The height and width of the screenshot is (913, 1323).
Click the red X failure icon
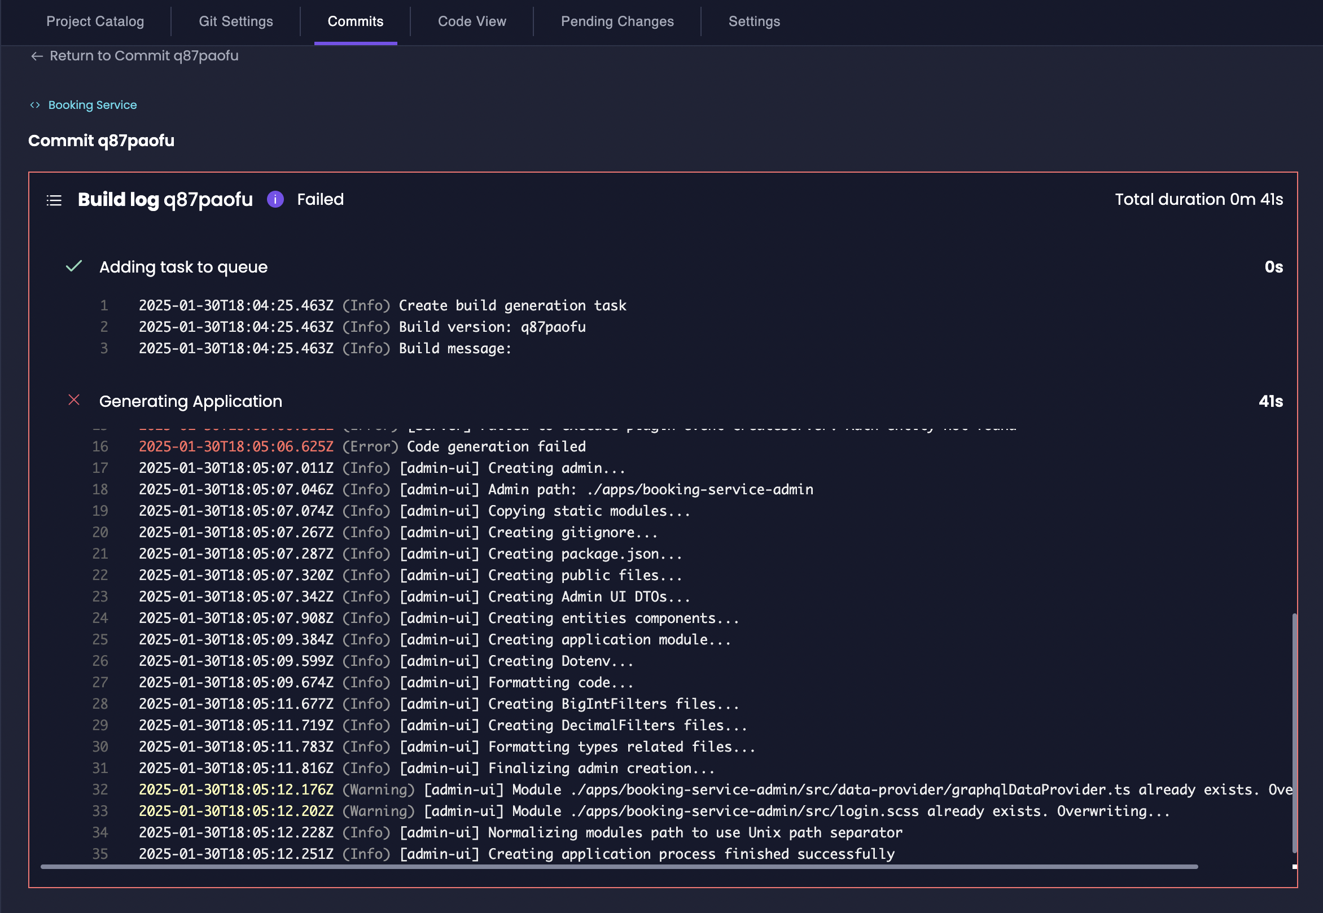(74, 400)
